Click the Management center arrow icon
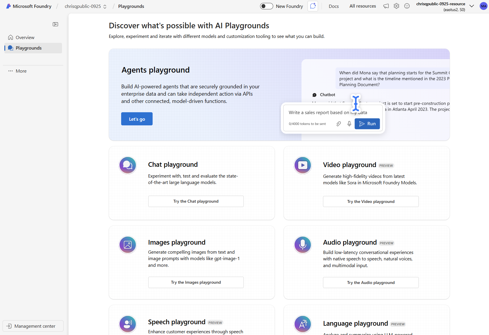Viewport: 489px width, 335px height. [x=9, y=326]
